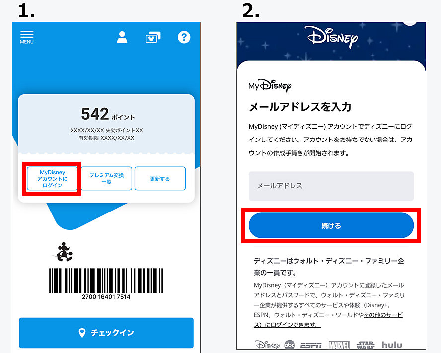
Task: Open the help question mark icon
Action: pos(184,37)
